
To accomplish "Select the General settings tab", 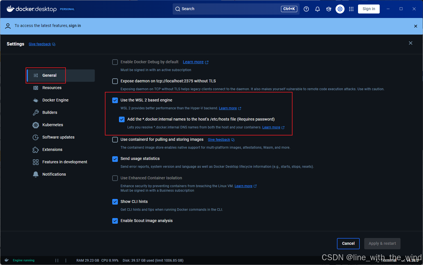I will 61,75.
